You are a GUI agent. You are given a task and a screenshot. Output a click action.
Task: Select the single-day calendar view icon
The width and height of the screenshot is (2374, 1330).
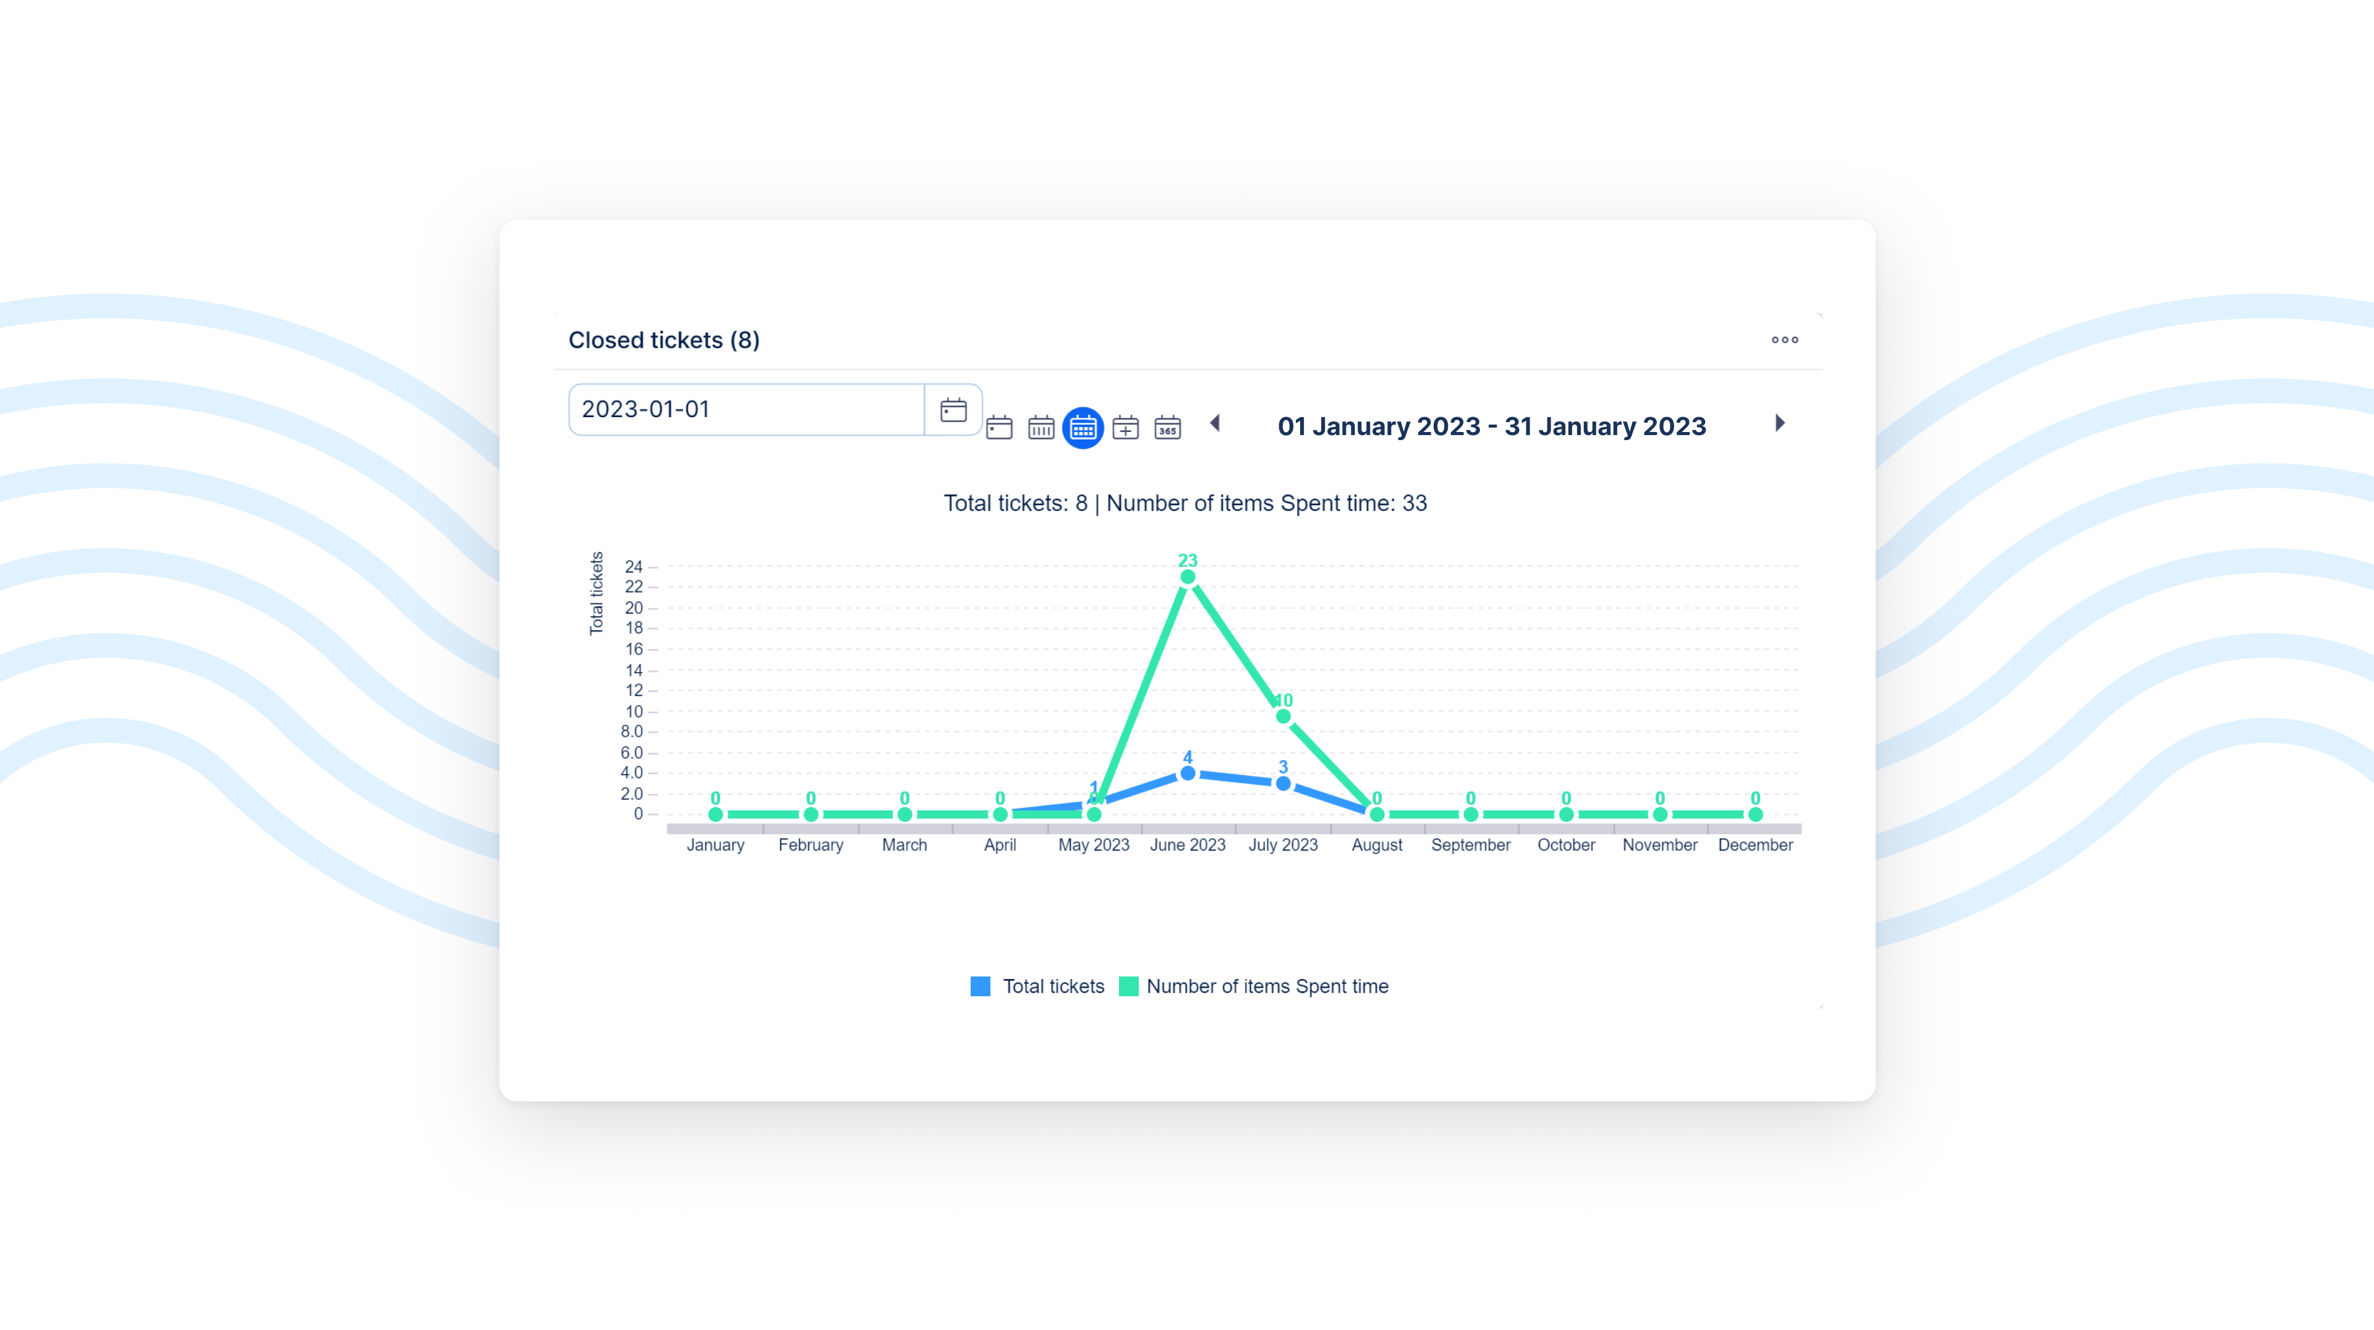(x=999, y=428)
